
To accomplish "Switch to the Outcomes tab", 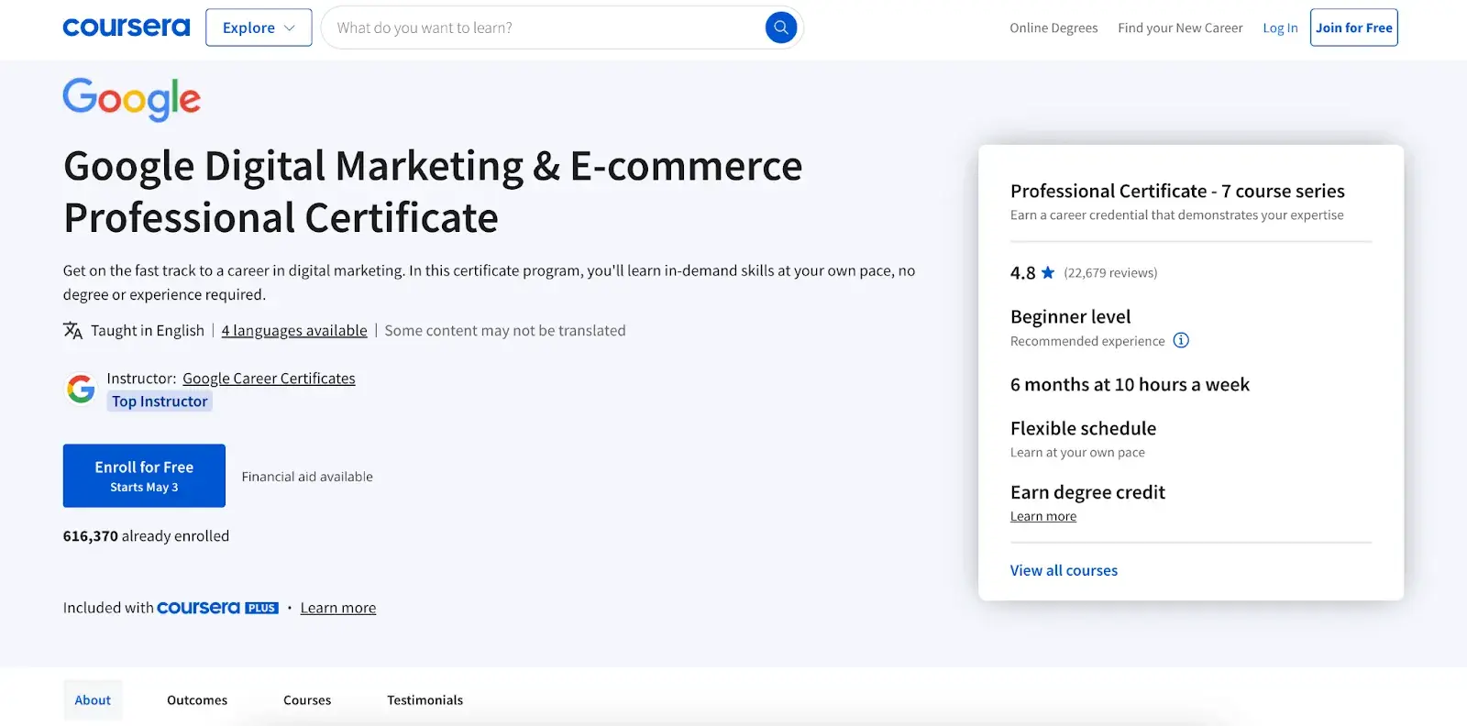I will [197, 700].
